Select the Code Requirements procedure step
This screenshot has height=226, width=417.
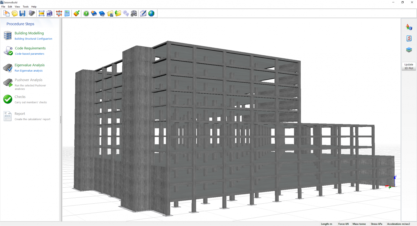point(30,48)
